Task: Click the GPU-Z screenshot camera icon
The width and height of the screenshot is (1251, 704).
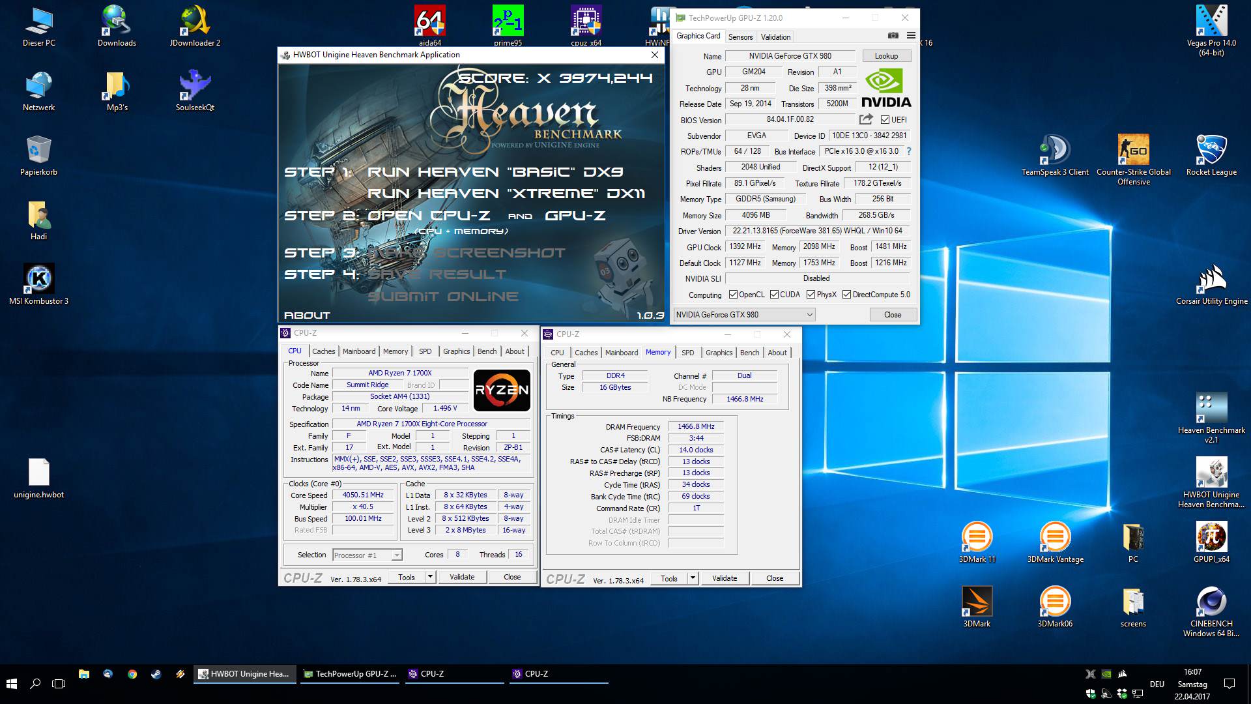Action: (893, 36)
